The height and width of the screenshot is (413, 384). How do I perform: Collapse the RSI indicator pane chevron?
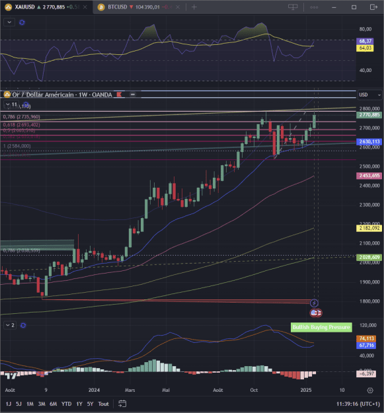pos(9,22)
